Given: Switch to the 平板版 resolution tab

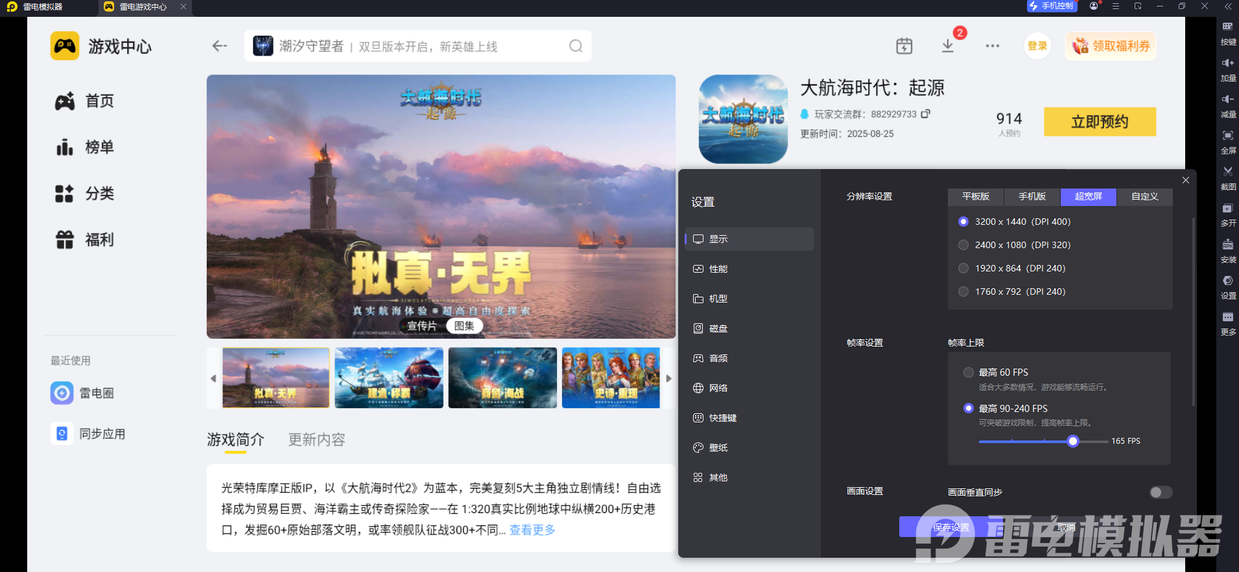Looking at the screenshot, I should [975, 197].
